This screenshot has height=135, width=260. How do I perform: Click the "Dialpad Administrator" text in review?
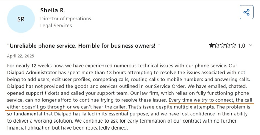[x=34, y=73]
